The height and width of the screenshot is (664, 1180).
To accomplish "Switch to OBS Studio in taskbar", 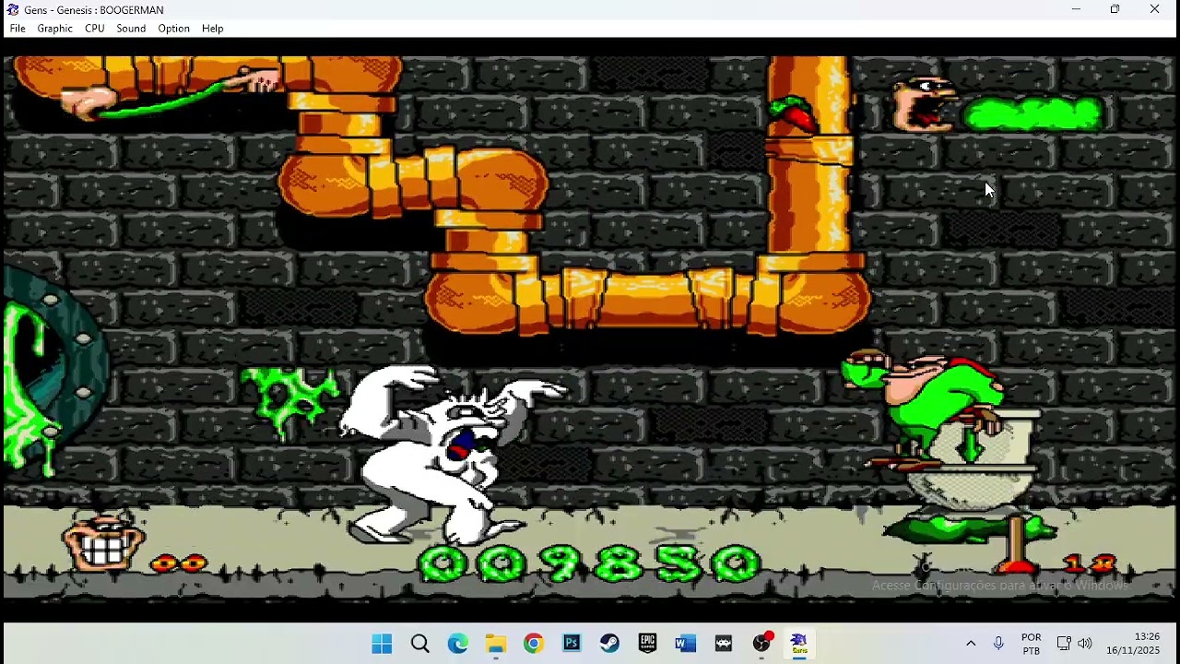I will 761,644.
